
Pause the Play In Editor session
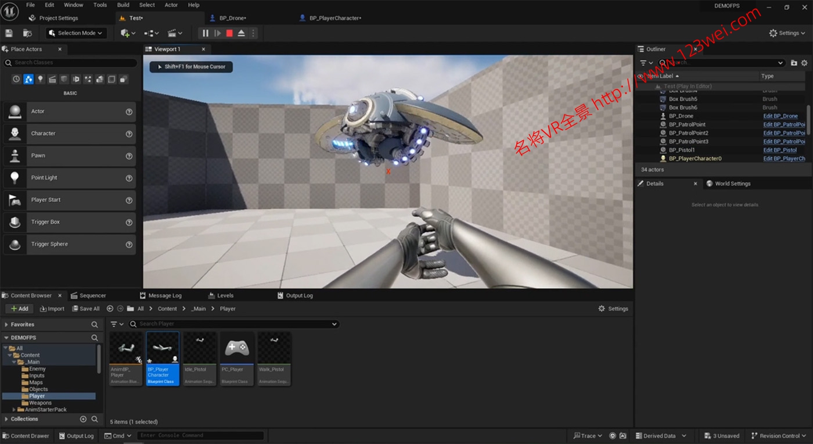pos(206,33)
